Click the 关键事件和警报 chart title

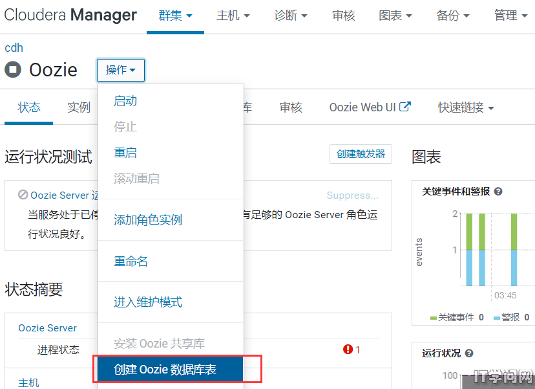(456, 192)
